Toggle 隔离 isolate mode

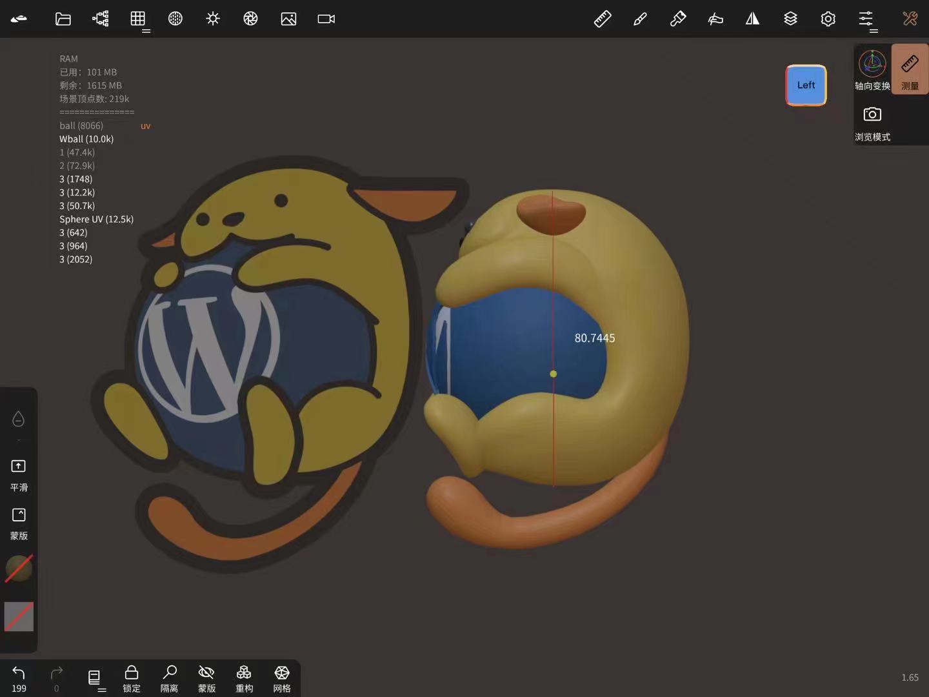169,678
